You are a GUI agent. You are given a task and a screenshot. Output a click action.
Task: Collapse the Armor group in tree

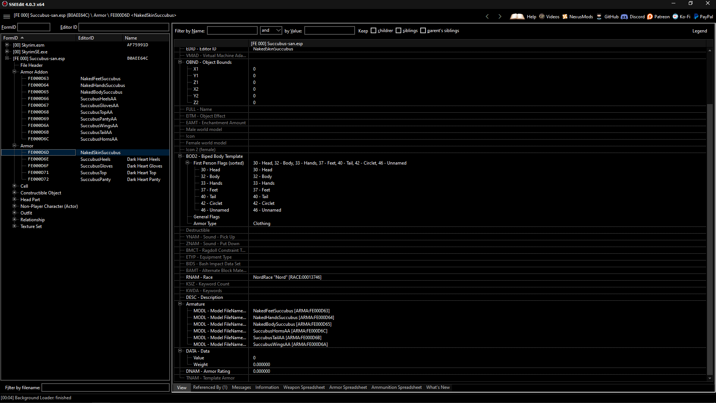pos(15,146)
